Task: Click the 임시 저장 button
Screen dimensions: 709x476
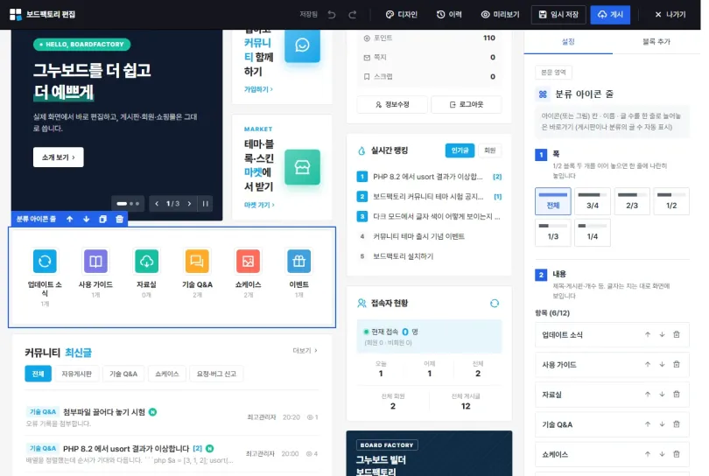Action: pyautogui.click(x=558, y=15)
